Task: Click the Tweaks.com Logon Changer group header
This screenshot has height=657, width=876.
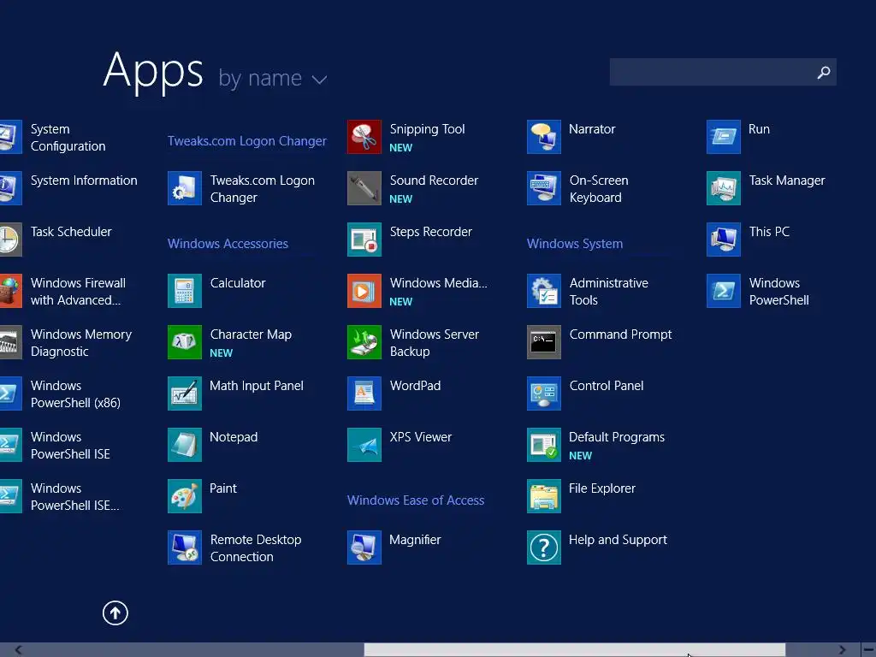Action: click(x=247, y=141)
